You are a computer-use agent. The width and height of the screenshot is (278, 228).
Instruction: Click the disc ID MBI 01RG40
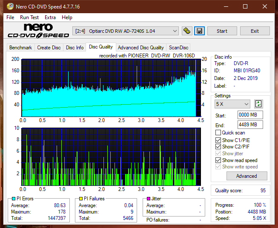tap(247, 71)
